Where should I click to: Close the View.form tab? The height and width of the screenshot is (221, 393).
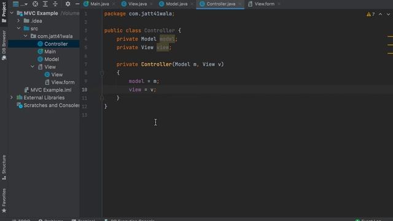tap(279, 4)
